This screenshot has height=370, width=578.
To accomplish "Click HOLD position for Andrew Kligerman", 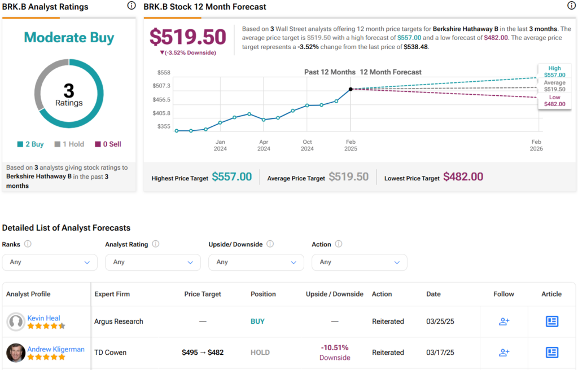I will 260,353.
